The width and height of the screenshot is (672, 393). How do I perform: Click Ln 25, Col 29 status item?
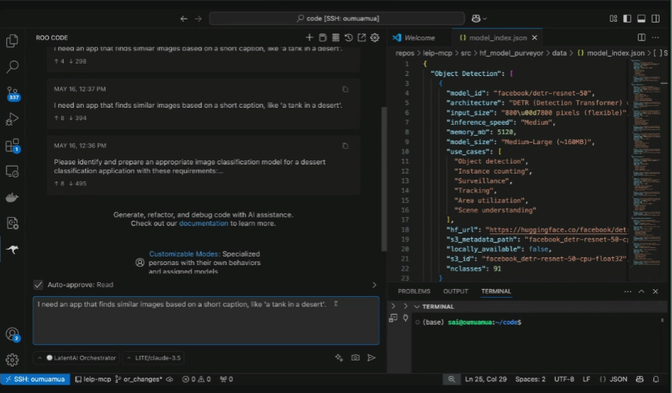(486, 379)
